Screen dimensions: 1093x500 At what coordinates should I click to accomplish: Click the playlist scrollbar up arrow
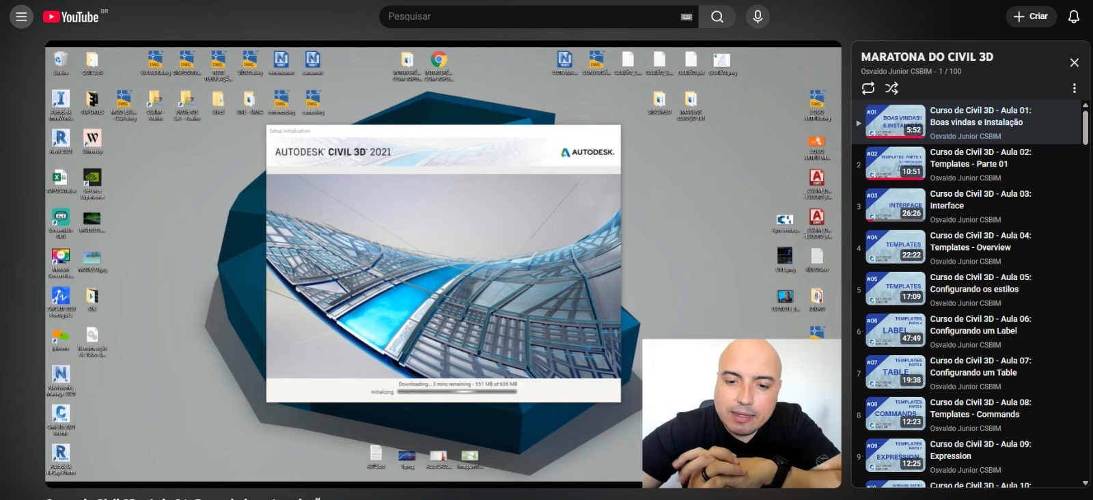pyautogui.click(x=1085, y=105)
